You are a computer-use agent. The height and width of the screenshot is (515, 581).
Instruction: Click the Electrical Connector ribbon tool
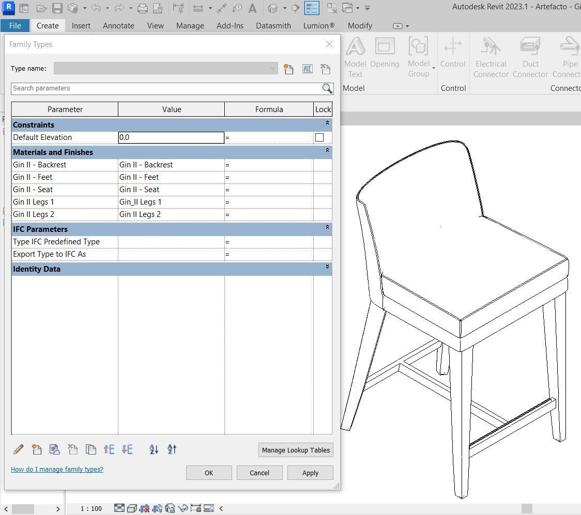click(491, 57)
